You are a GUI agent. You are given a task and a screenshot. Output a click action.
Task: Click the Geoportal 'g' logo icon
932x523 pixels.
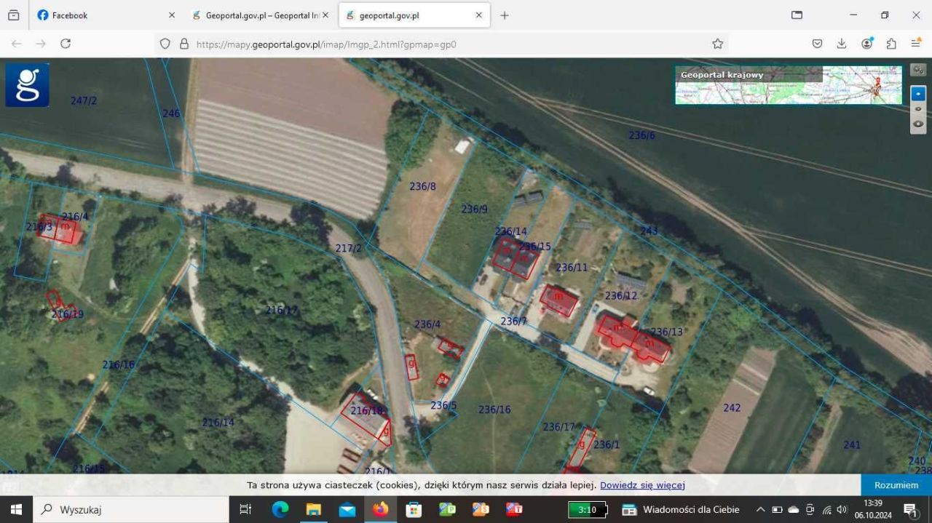coord(27,84)
